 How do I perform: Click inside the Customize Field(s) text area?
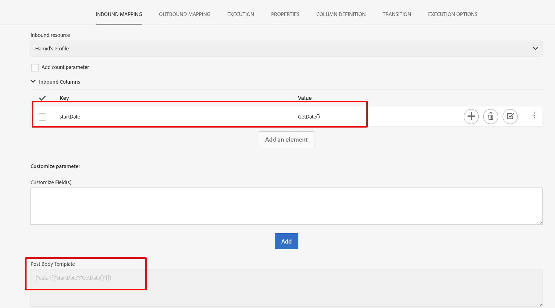point(286,206)
